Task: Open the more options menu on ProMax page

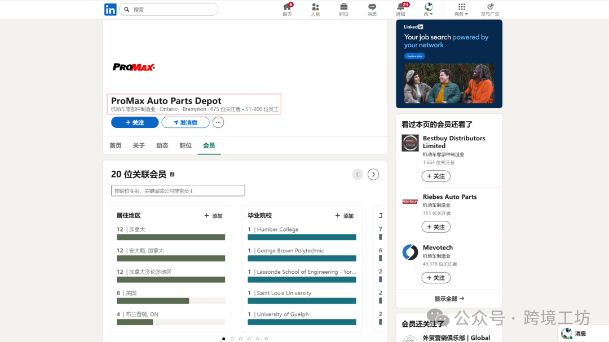Action: [x=218, y=122]
